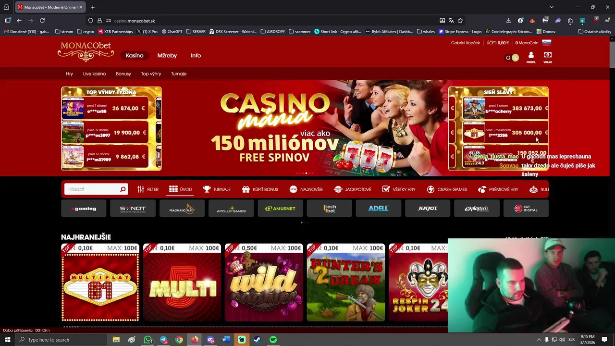615x346 pixels.
Task: Open the Profil user icon
Action: 531,57
